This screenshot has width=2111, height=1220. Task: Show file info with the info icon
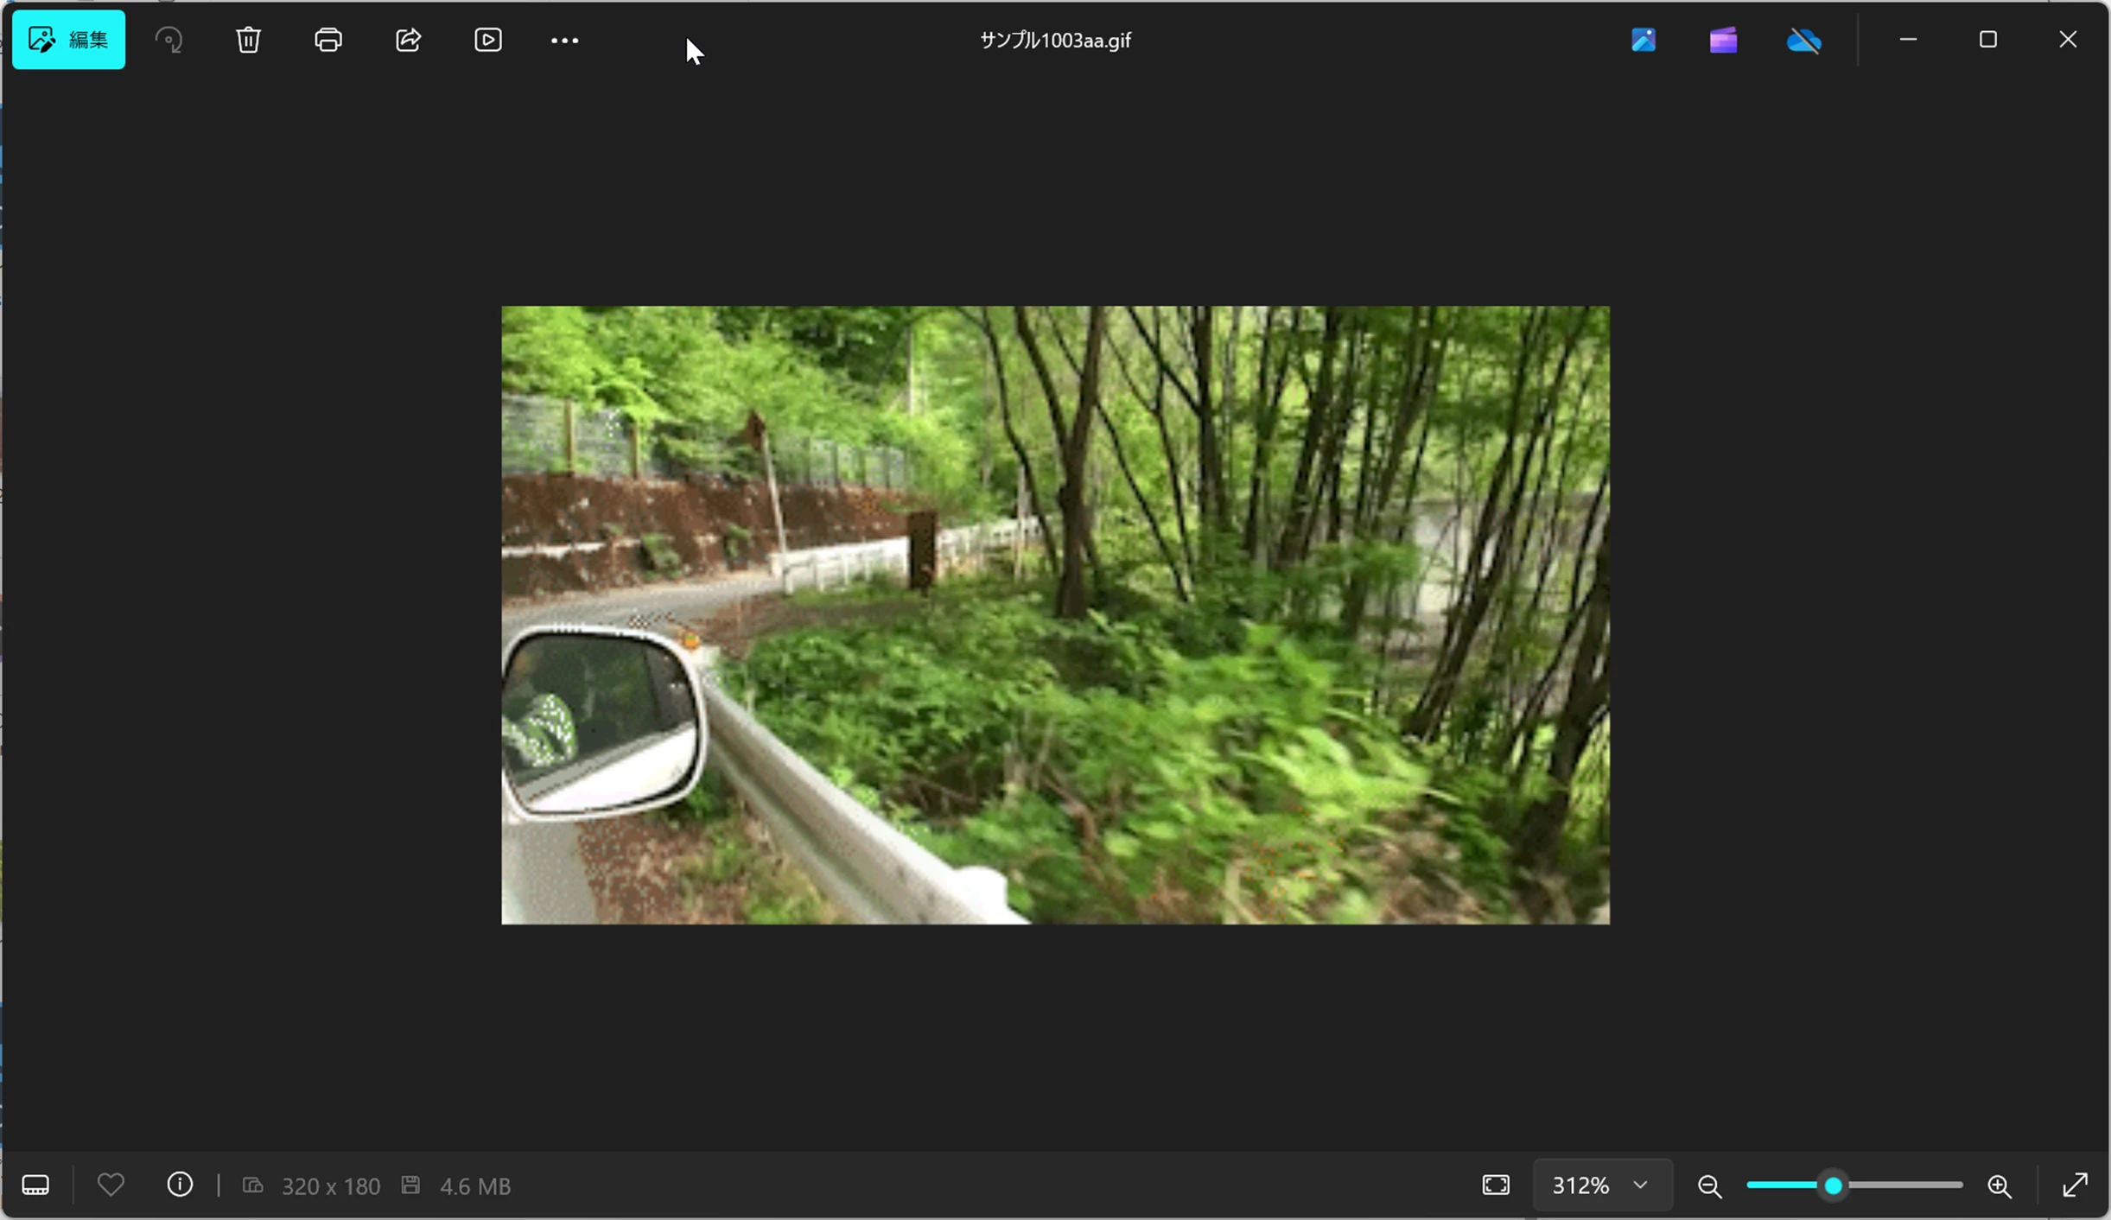pyautogui.click(x=180, y=1185)
